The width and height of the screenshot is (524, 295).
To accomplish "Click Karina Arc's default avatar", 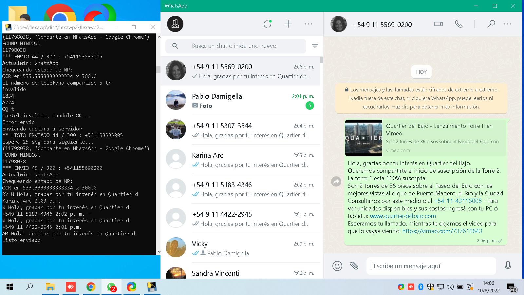I will tap(176, 159).
